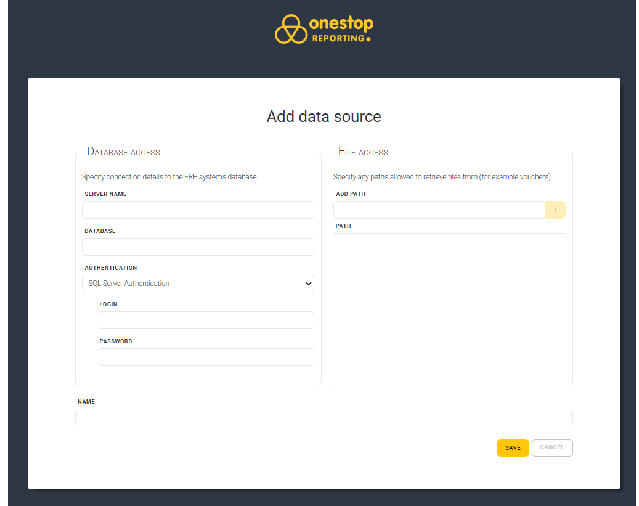Screen dimensions: 639x506
Task: Click inside the Database text box
Action: tap(197, 247)
